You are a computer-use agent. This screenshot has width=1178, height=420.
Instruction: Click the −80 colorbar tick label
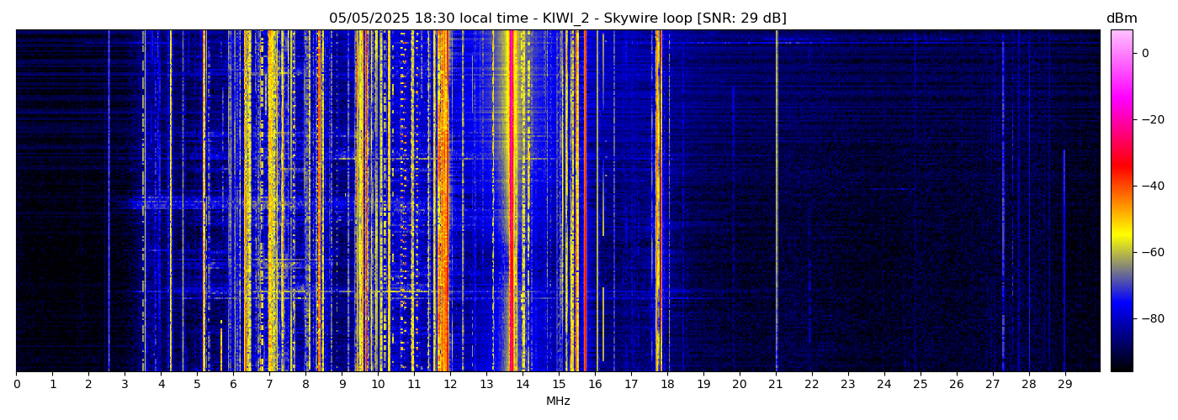point(1149,318)
